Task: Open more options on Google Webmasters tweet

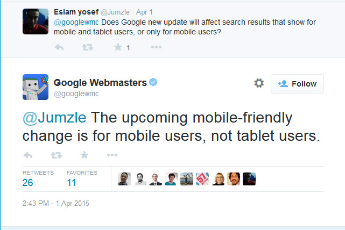Action: point(112,155)
